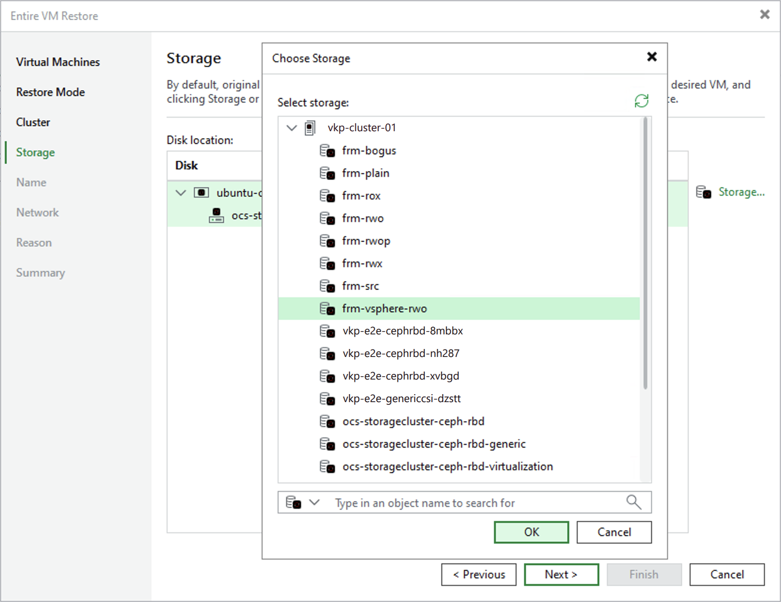Open the Summary wizard step
Screen dimensions: 781x602
40,273
